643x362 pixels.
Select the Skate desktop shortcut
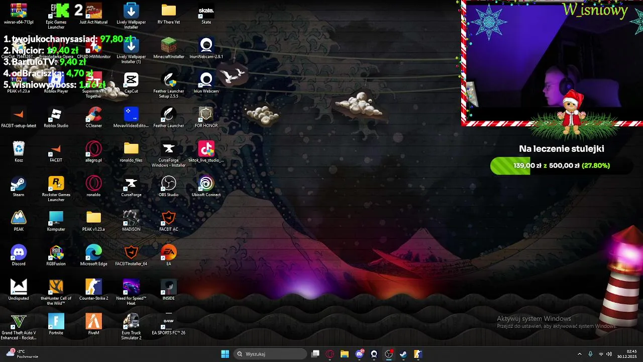pos(206,14)
